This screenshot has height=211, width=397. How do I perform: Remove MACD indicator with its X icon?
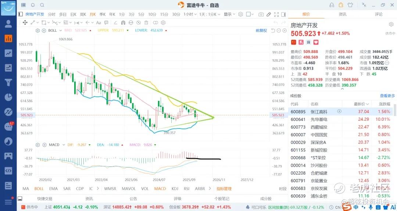(44, 145)
